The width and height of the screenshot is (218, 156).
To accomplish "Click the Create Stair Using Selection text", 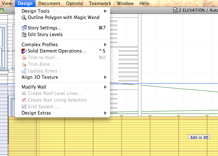I will tap(57, 100).
